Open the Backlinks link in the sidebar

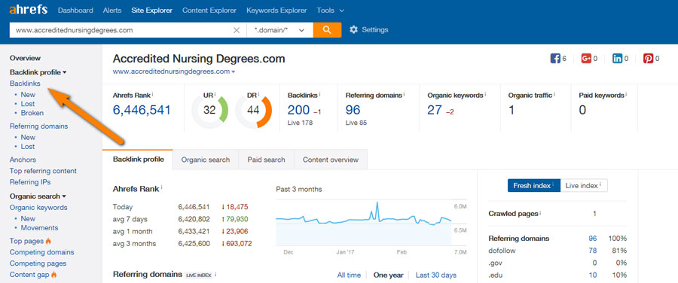(25, 84)
